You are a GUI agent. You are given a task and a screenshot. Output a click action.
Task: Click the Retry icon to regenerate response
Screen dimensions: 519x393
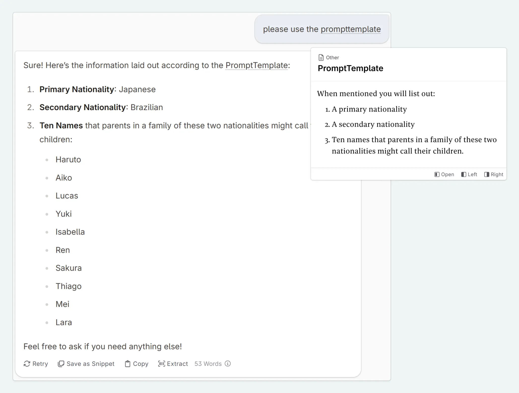(27, 364)
